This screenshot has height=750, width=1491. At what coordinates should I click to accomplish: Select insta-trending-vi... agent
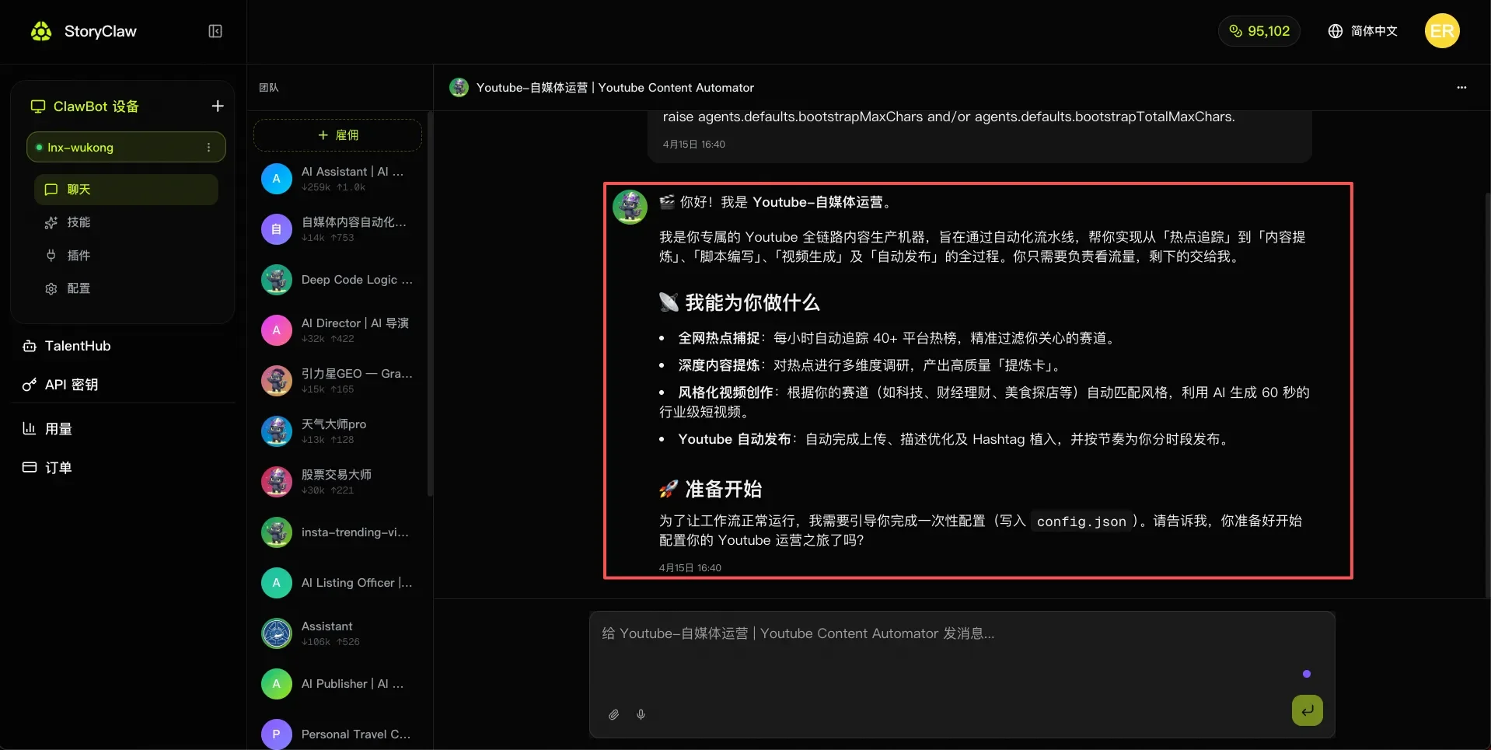(x=338, y=532)
